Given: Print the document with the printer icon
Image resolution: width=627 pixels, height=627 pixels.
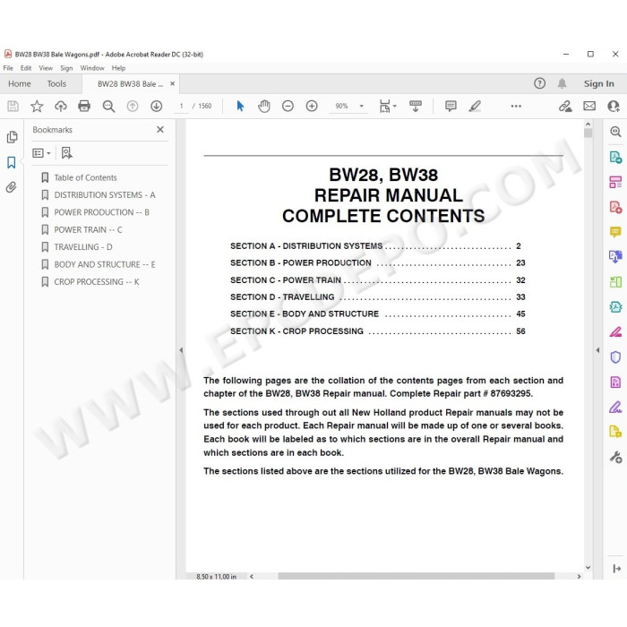Looking at the screenshot, I should click(x=84, y=106).
